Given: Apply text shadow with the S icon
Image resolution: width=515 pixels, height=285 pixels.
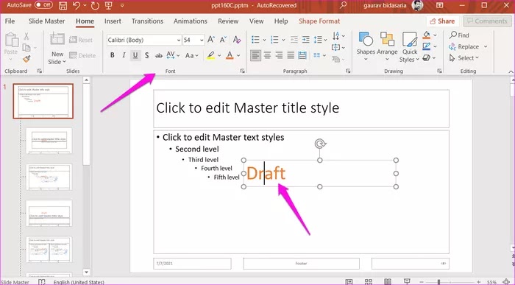Looking at the screenshot, I should click(x=147, y=55).
